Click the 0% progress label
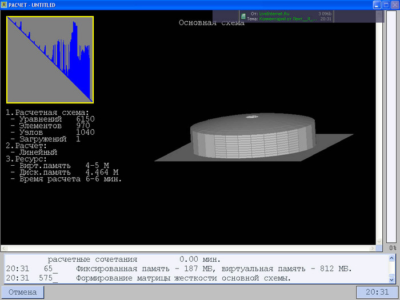 393,247
